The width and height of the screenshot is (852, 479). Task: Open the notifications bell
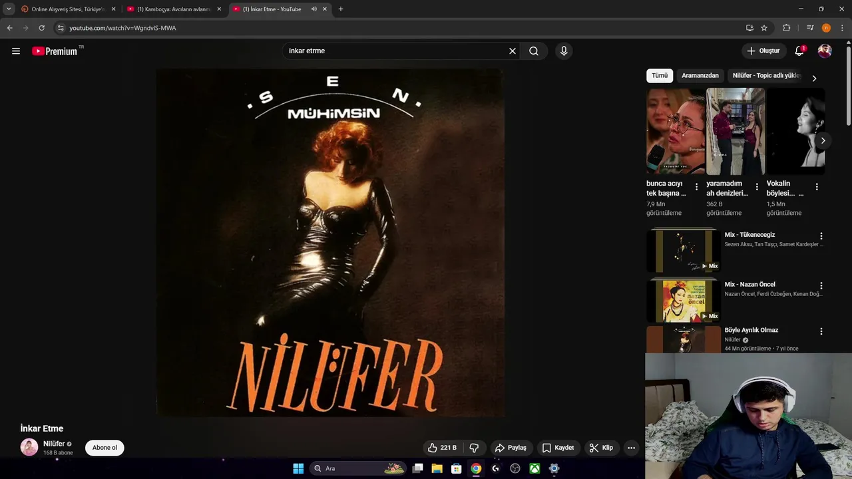[x=800, y=51]
